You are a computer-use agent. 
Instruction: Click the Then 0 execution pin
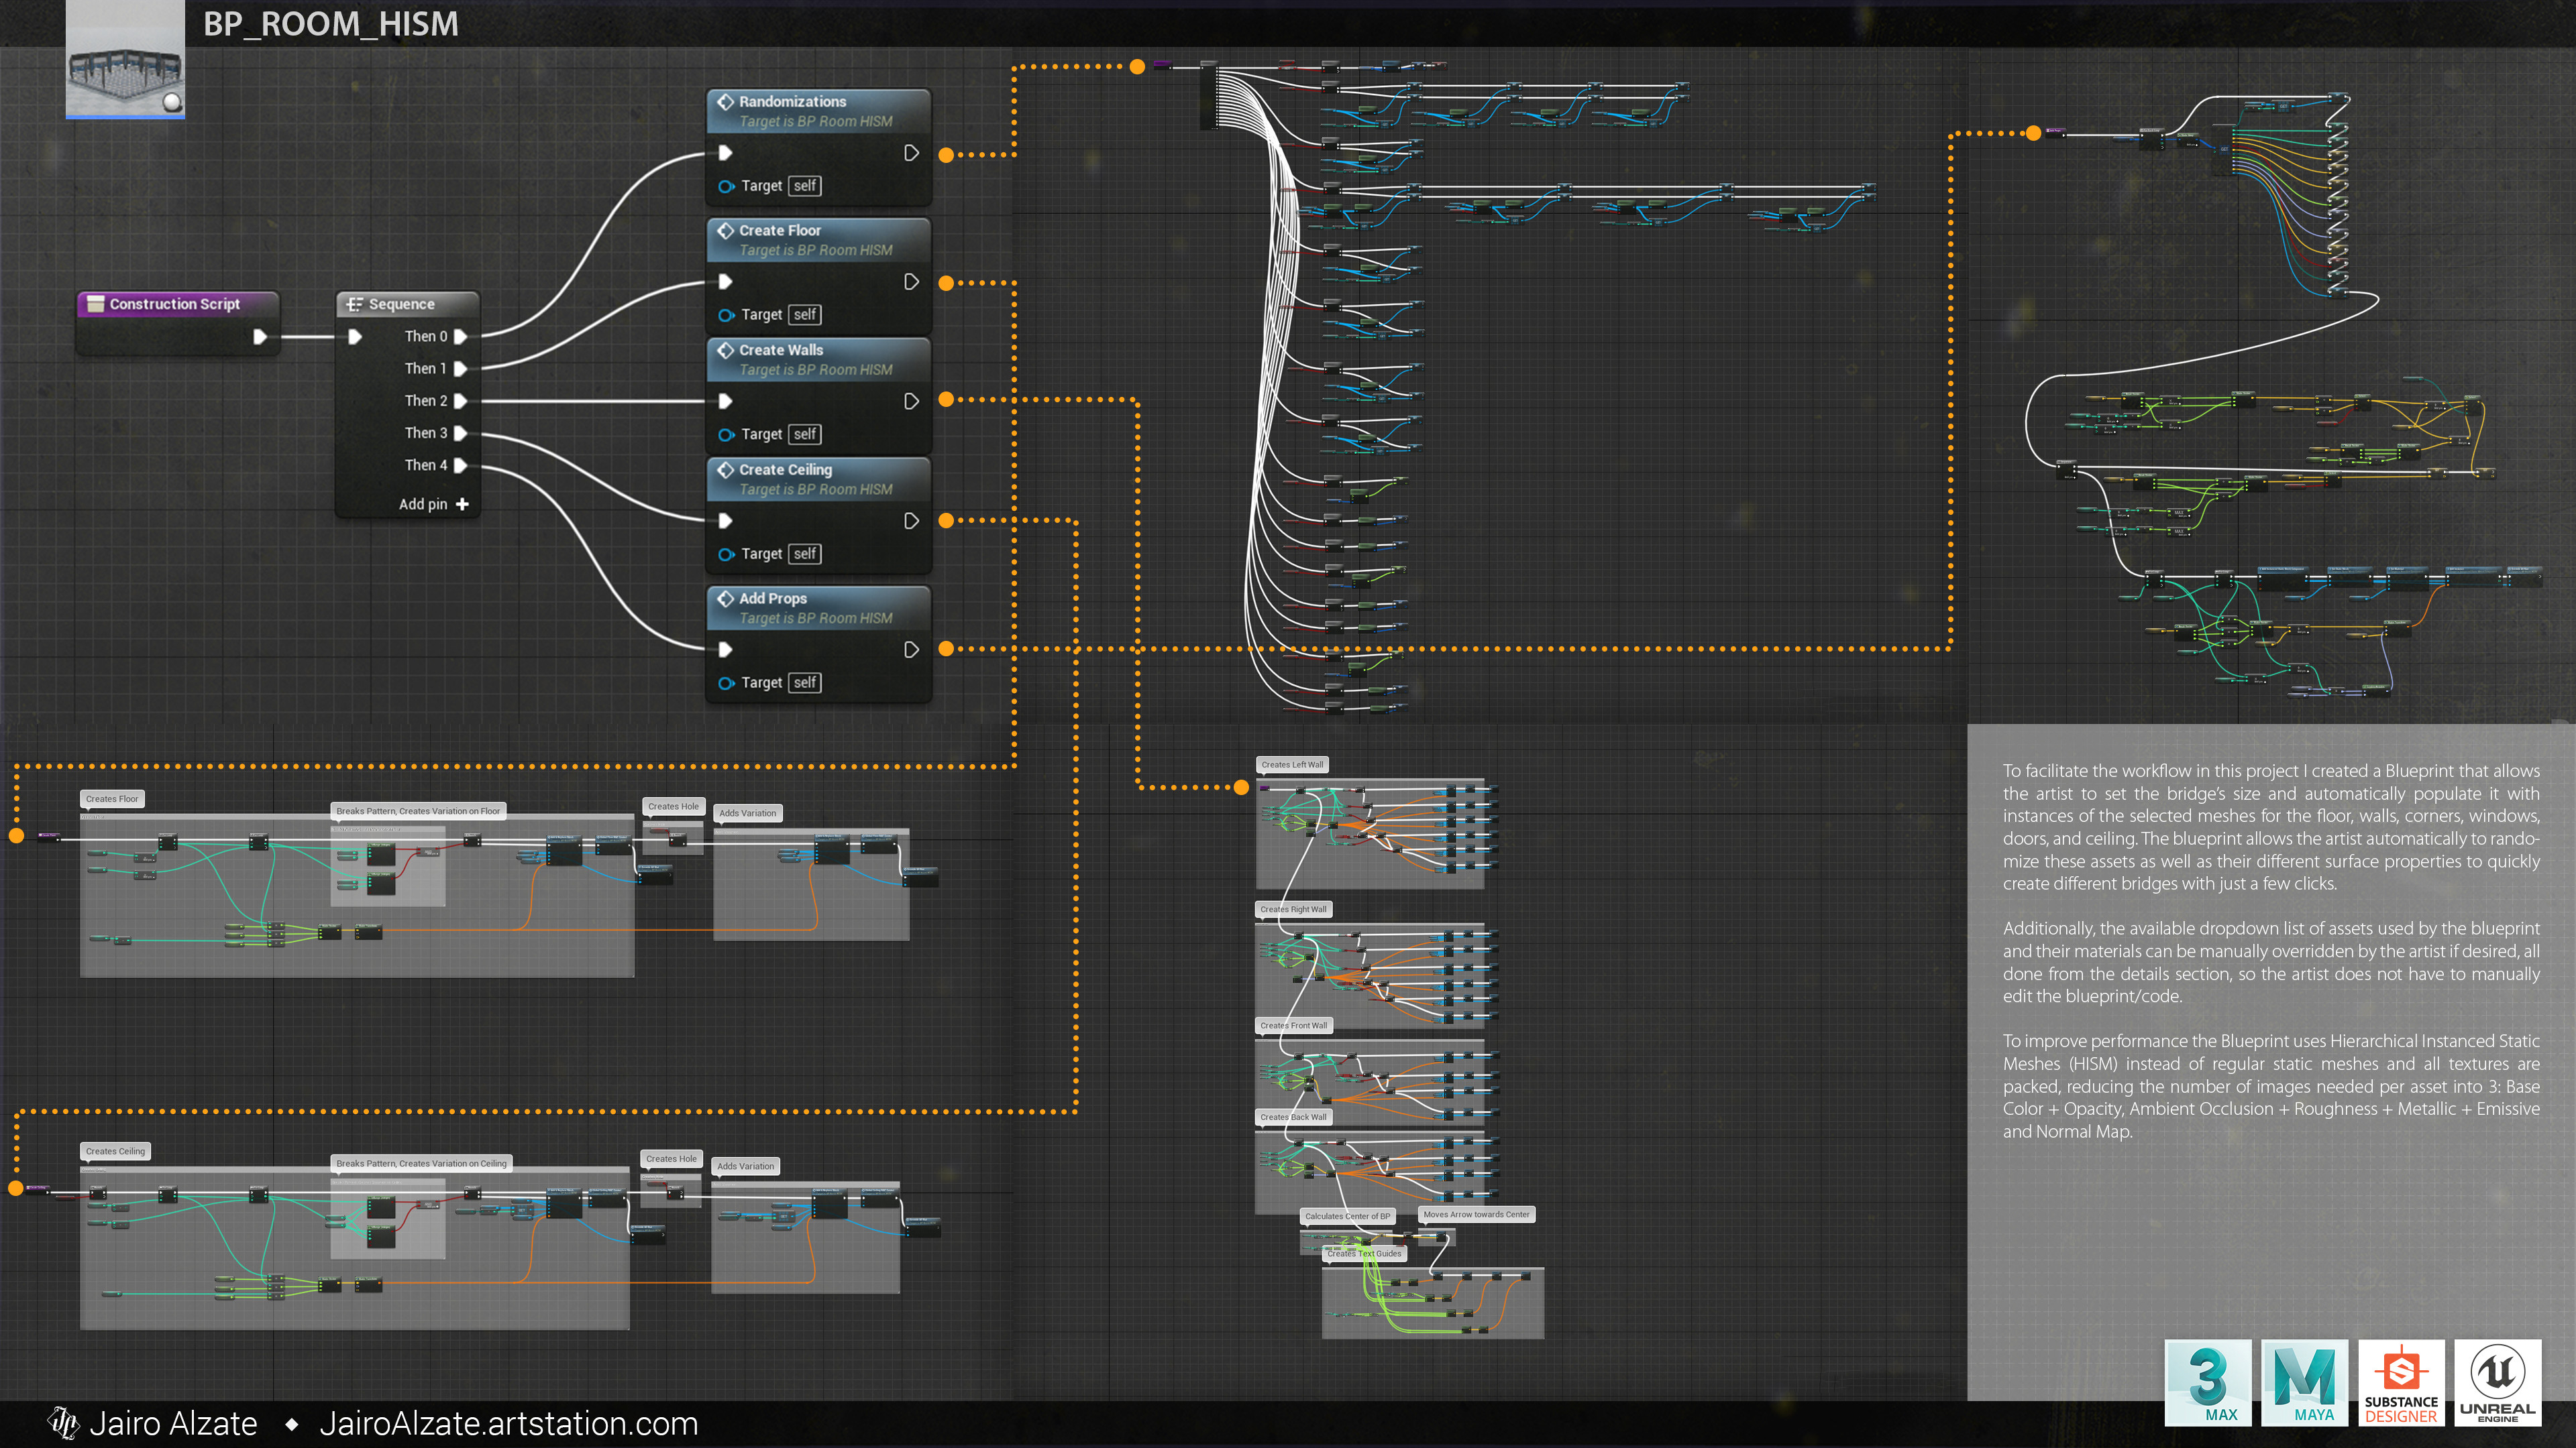[461, 337]
